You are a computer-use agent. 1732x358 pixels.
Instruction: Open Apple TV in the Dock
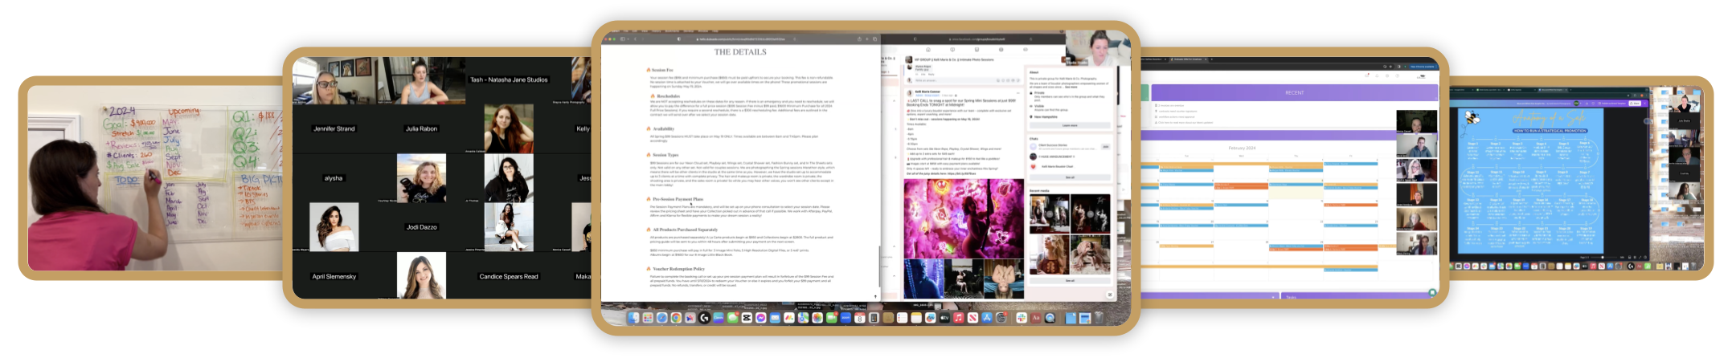[944, 319]
